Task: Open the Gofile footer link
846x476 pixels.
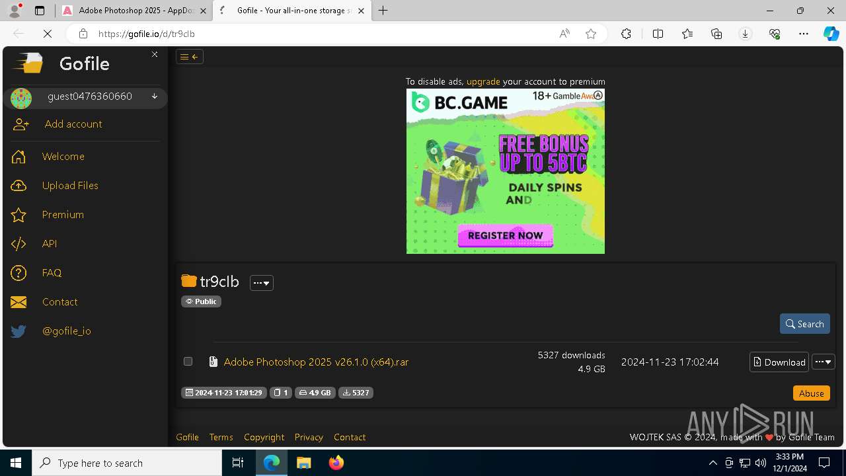Action: pyautogui.click(x=188, y=437)
